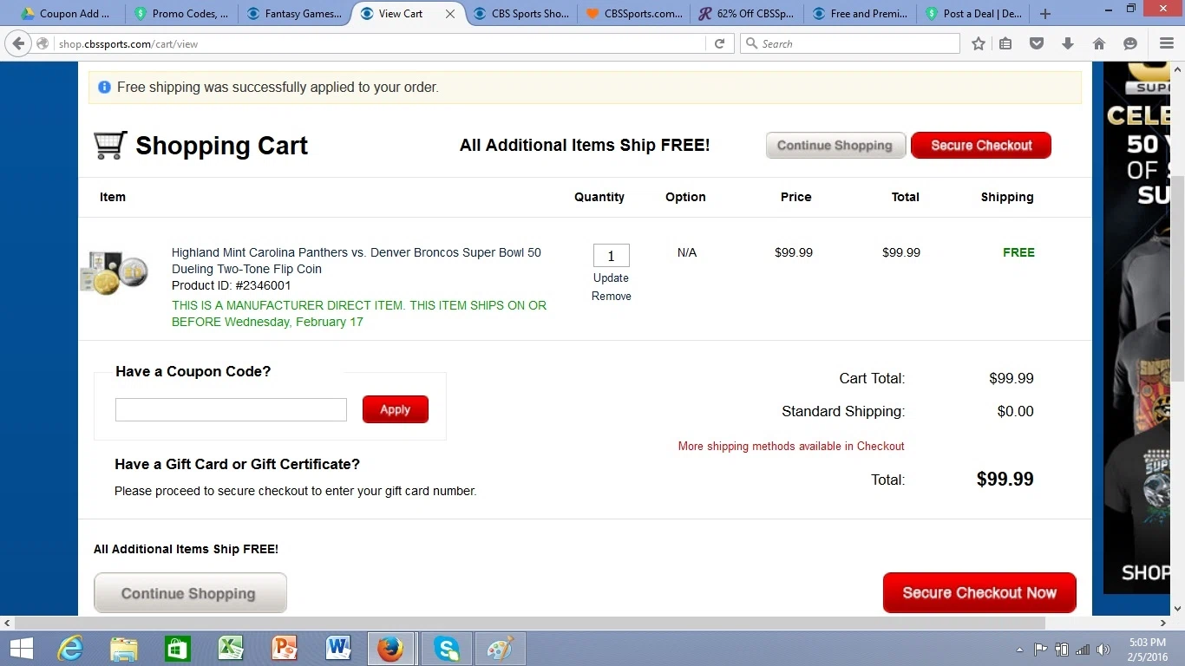Viewport: 1185px width, 666px height.
Task: Click the scroll right arrow of the horizontal scrollbar
Action: (x=1163, y=623)
